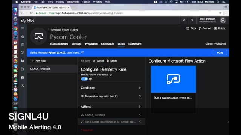Open the Device Sets sidebar icon
This screenshot has height=135, width=241.
point(23,52)
